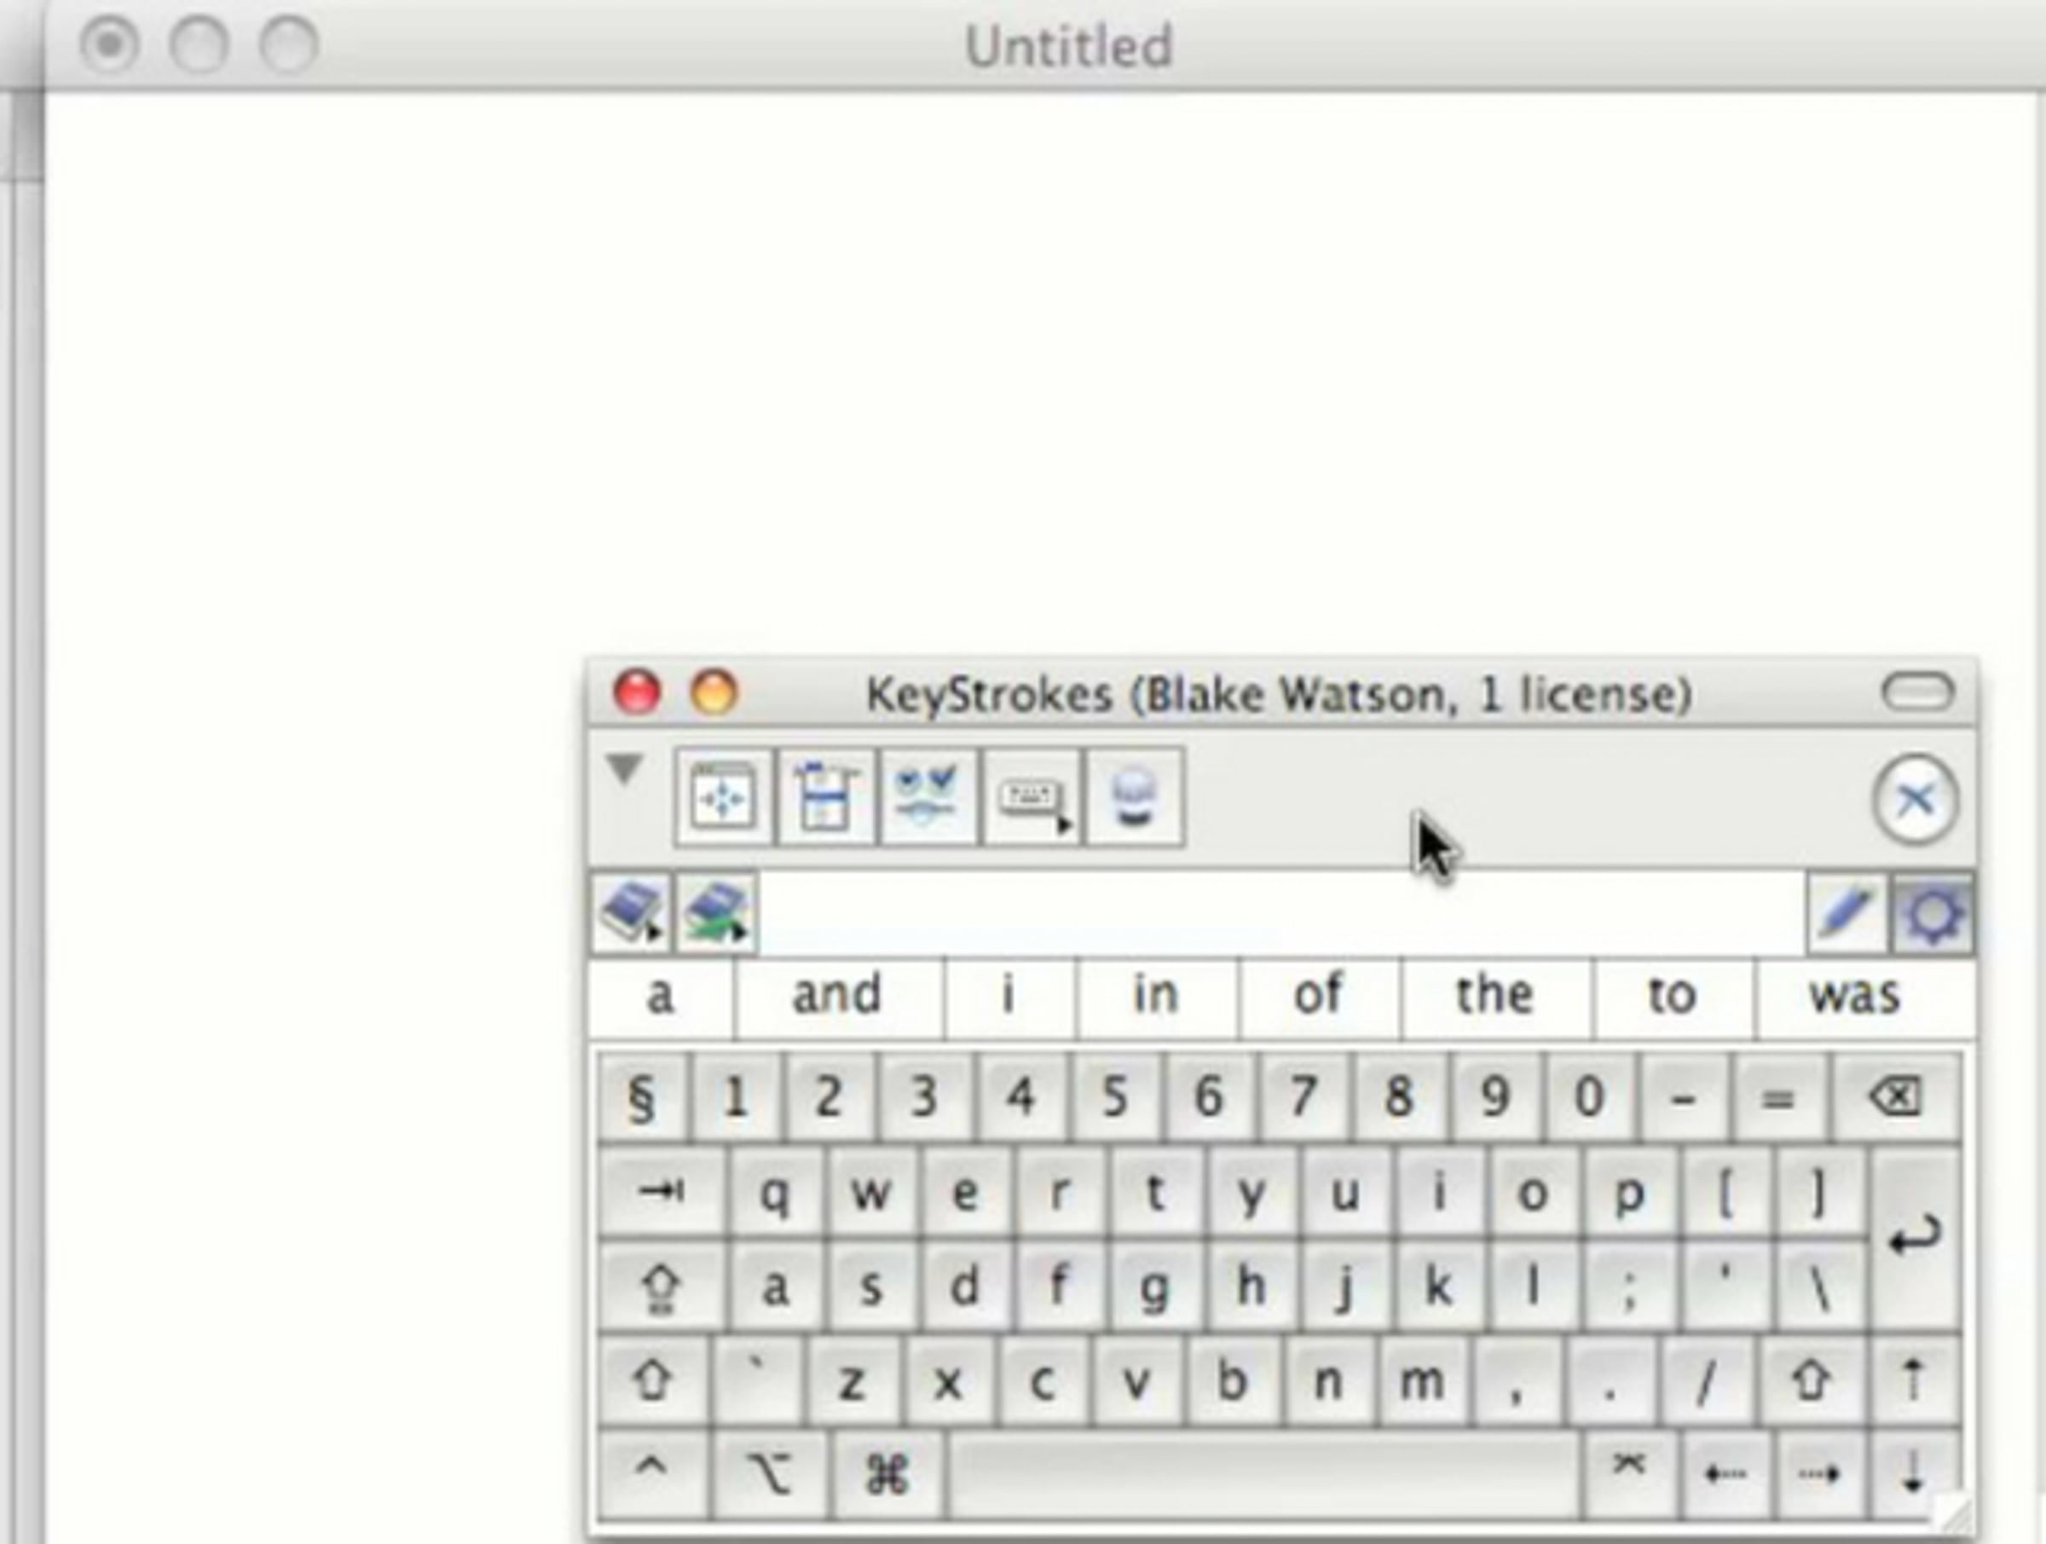
Task: Toggle the caps lock key
Action: click(x=662, y=1287)
